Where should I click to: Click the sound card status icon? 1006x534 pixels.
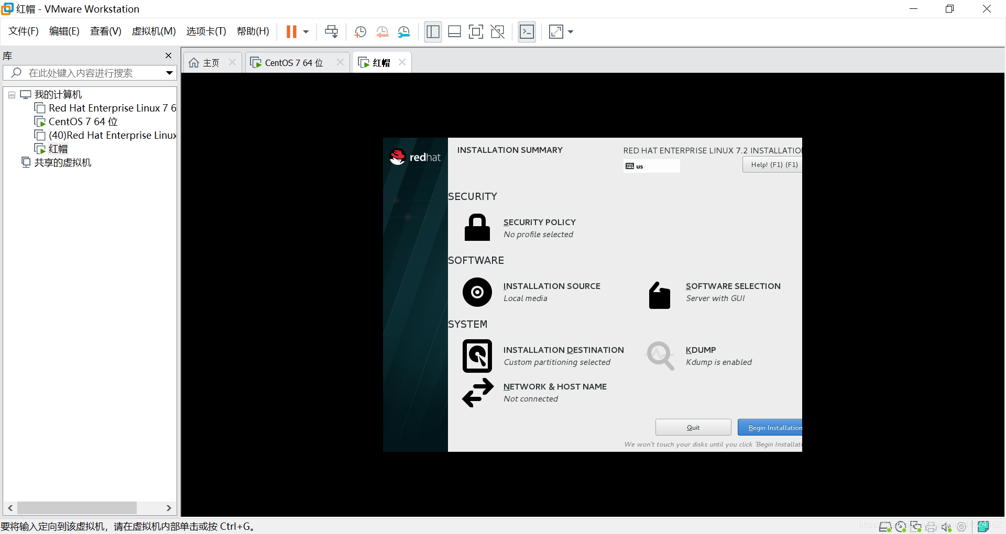click(946, 527)
